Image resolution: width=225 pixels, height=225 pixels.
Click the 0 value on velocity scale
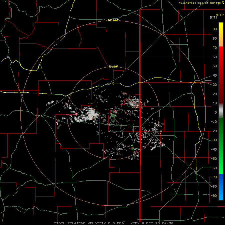pos(216,112)
